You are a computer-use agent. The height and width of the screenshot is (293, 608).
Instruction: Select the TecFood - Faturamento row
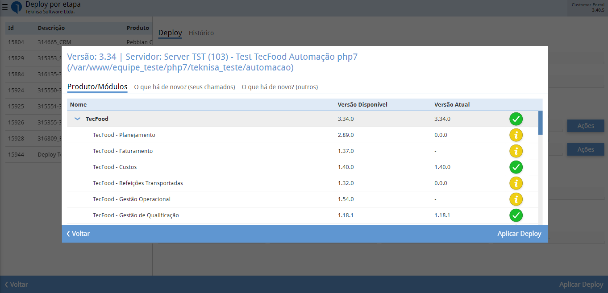(x=303, y=151)
